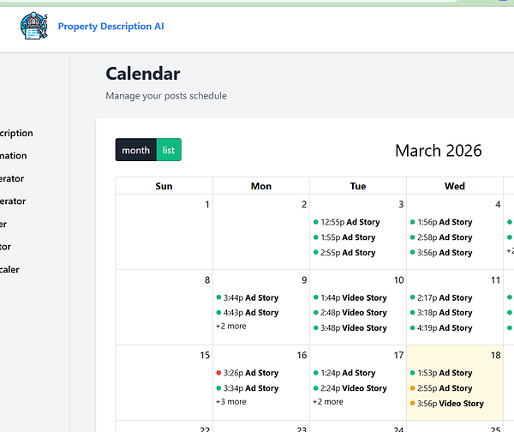Open the 3:56p Video Story event
Image resolution: width=514 pixels, height=432 pixels.
[x=447, y=404]
